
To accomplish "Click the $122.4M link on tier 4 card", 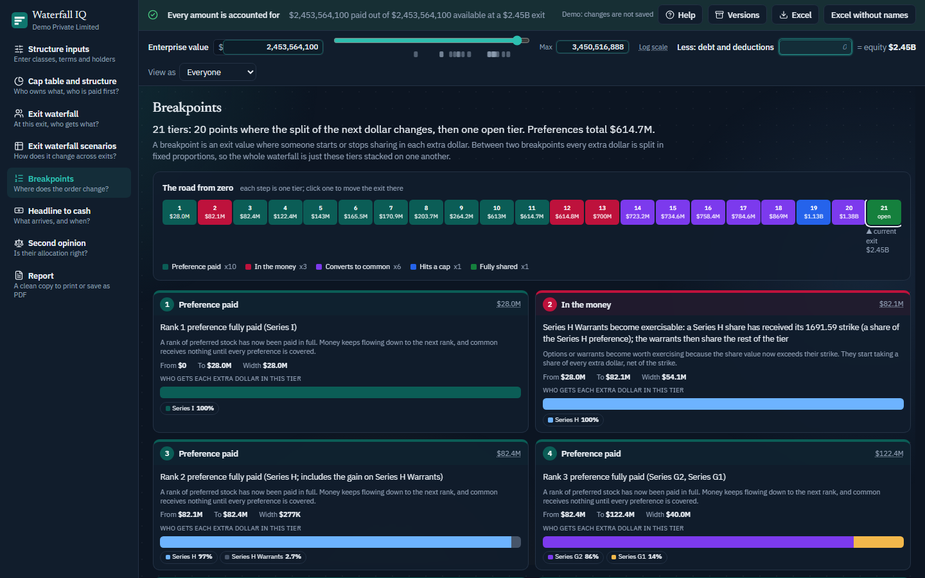I will click(889, 453).
